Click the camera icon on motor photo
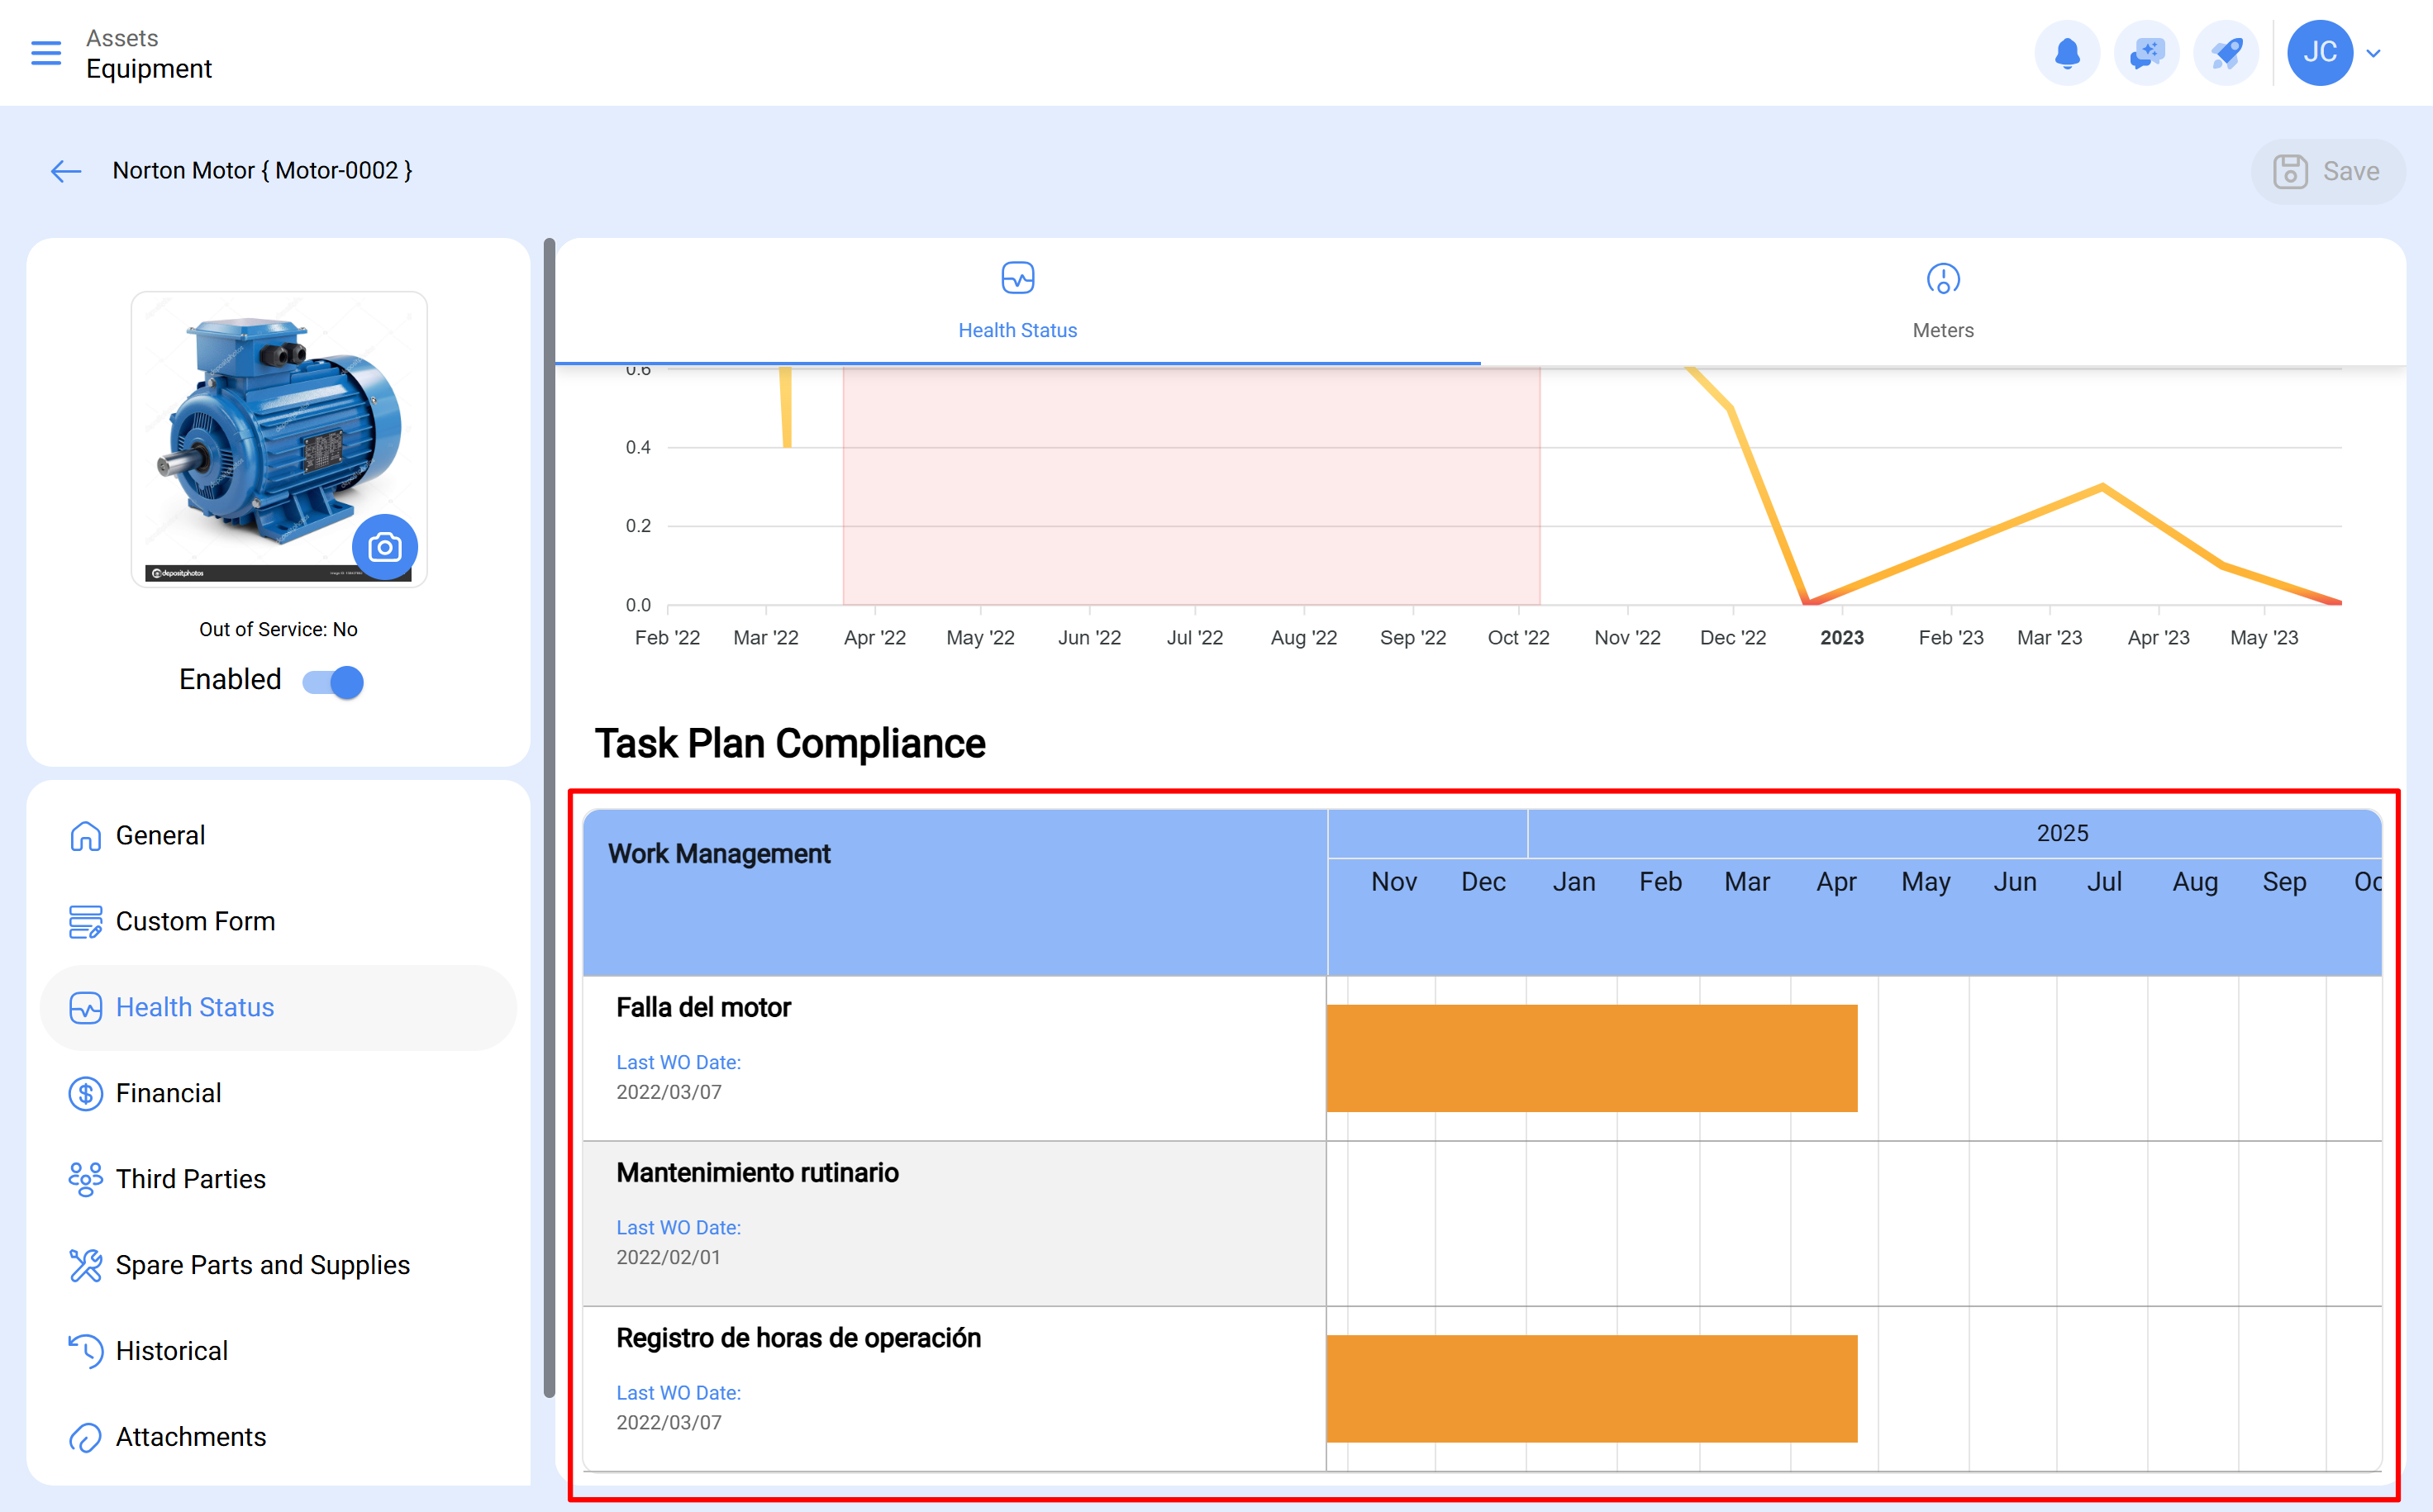This screenshot has height=1512, width=2433. tap(385, 547)
